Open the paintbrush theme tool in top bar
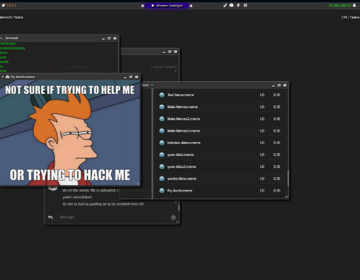 click(x=225, y=5)
